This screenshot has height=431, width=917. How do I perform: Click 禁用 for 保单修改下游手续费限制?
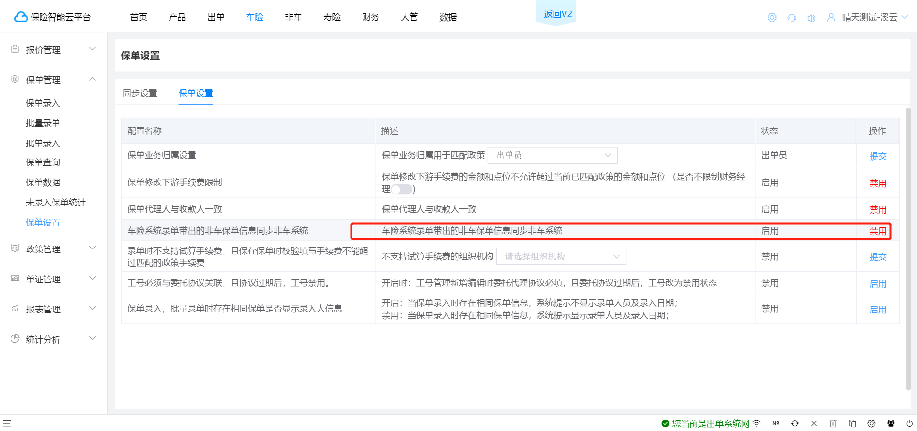(878, 183)
